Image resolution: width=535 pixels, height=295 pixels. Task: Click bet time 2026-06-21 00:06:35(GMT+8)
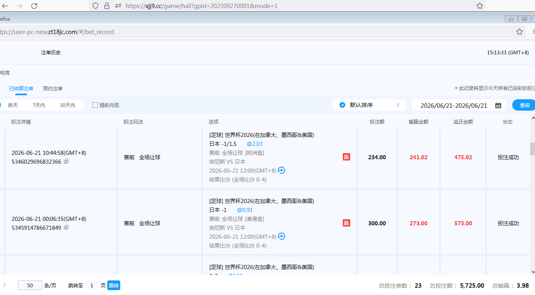click(49, 219)
